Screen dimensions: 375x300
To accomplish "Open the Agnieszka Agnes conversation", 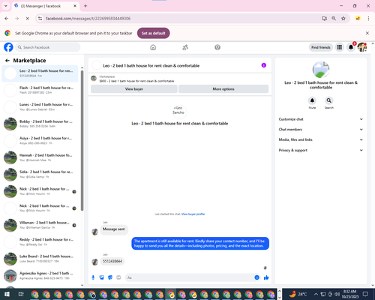I will point(40,275).
